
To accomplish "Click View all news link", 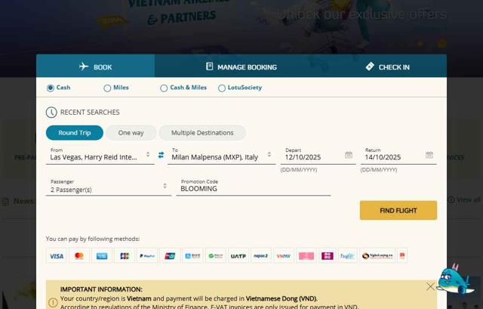I will [465, 200].
